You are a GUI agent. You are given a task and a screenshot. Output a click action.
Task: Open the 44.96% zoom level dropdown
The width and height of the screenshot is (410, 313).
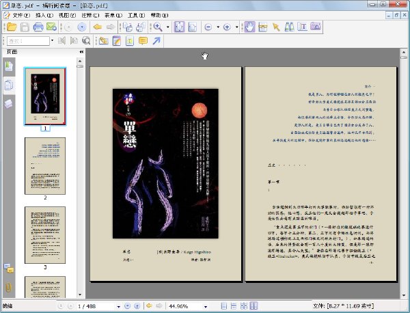point(206,306)
